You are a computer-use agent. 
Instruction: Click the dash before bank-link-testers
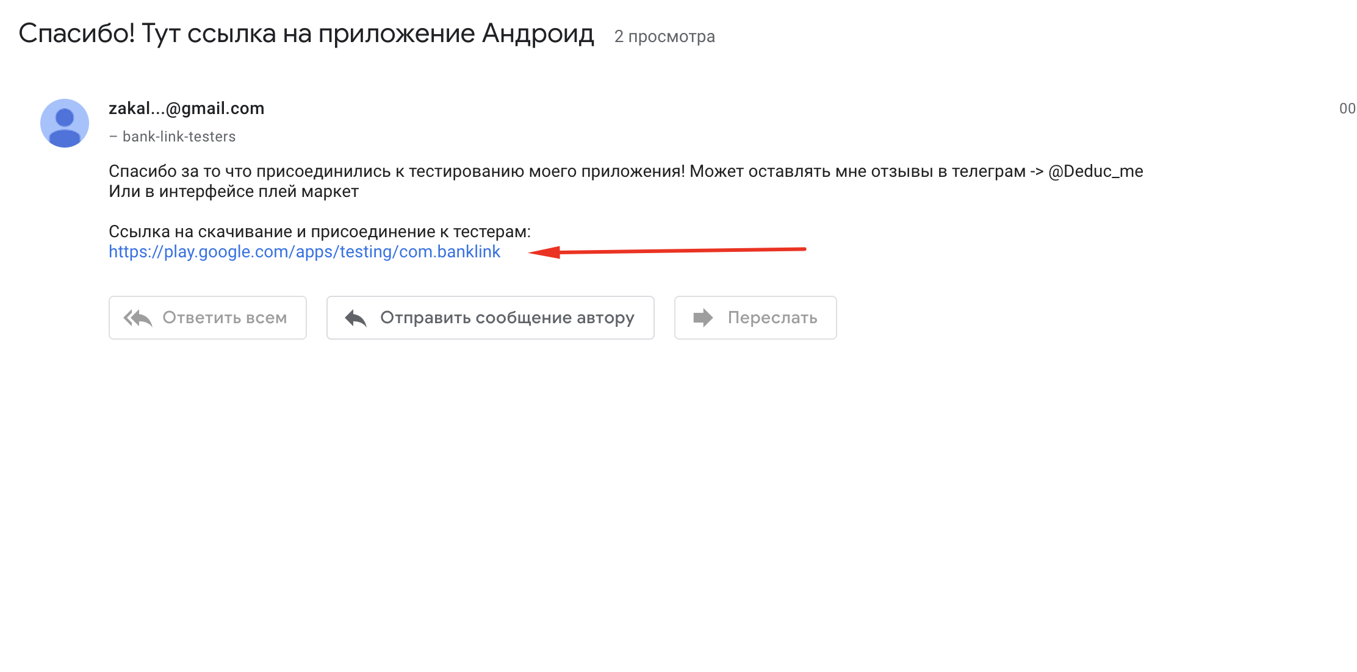tap(113, 136)
